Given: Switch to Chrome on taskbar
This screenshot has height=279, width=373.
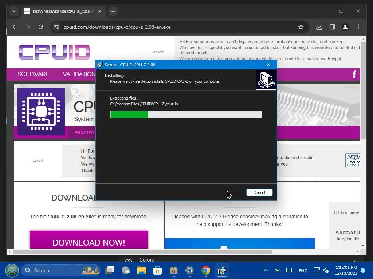Looking at the screenshot, I should tap(205, 270).
